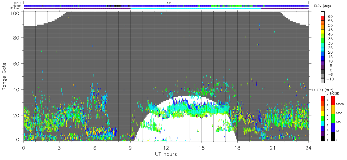Click the x-axis tick label '12'

(x=166, y=148)
